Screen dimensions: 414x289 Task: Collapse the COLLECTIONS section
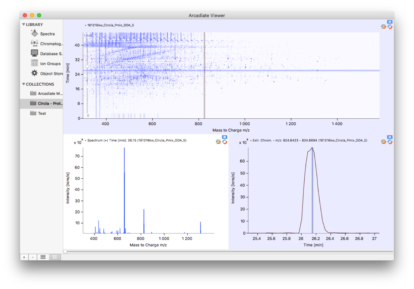pyautogui.click(x=24, y=84)
